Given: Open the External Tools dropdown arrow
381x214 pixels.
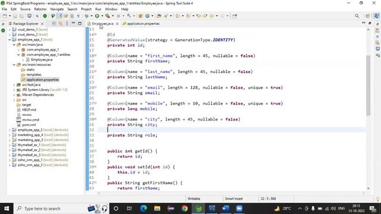Looking at the screenshot, I should click(x=113, y=16).
